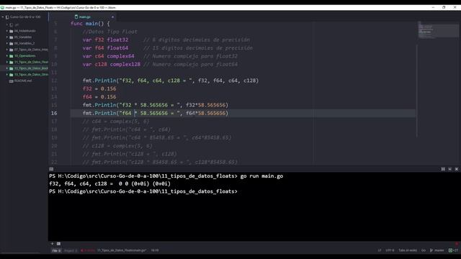Click line number 12 in the gutter
461x259 pixels.
[54, 81]
